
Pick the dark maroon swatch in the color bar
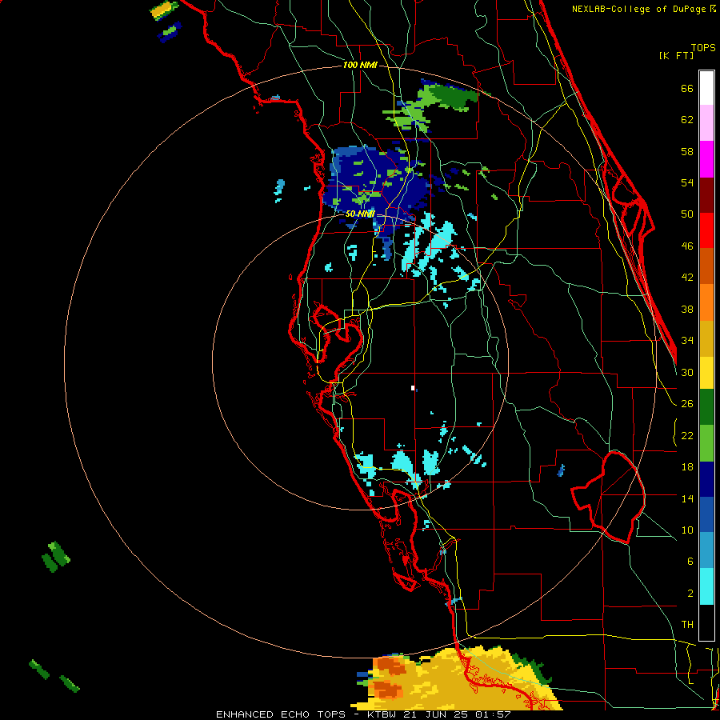click(x=706, y=195)
